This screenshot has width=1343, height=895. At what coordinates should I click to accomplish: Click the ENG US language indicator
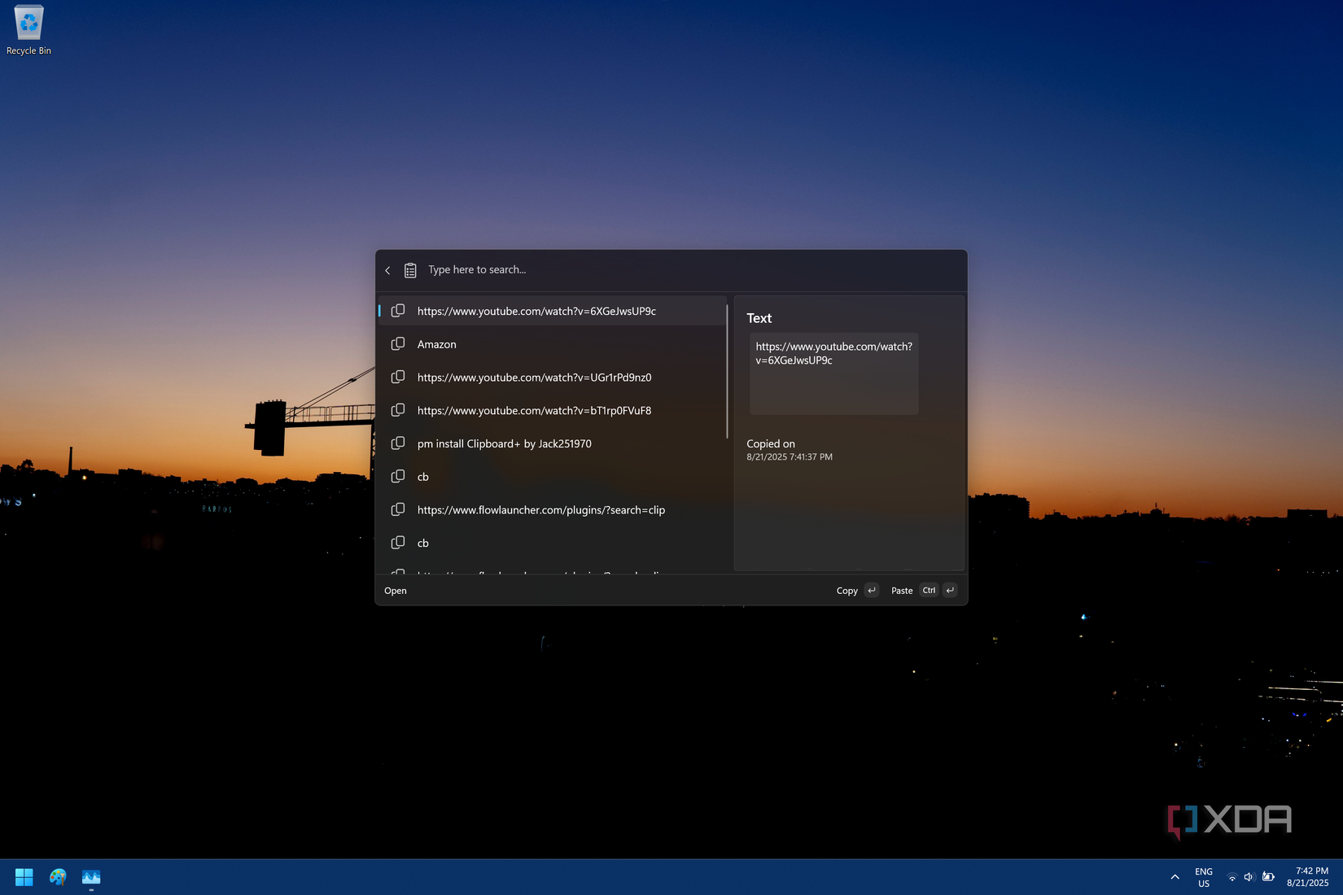pos(1204,876)
